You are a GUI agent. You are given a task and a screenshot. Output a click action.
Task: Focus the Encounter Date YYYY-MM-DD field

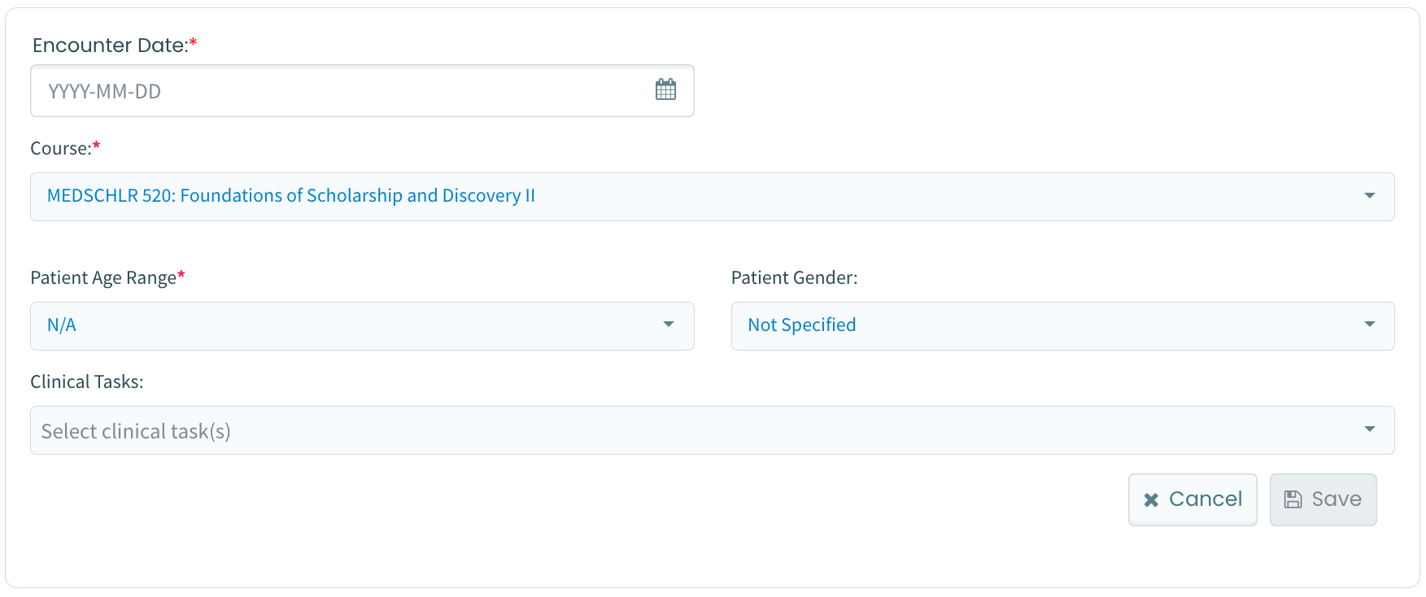pyautogui.click(x=342, y=91)
